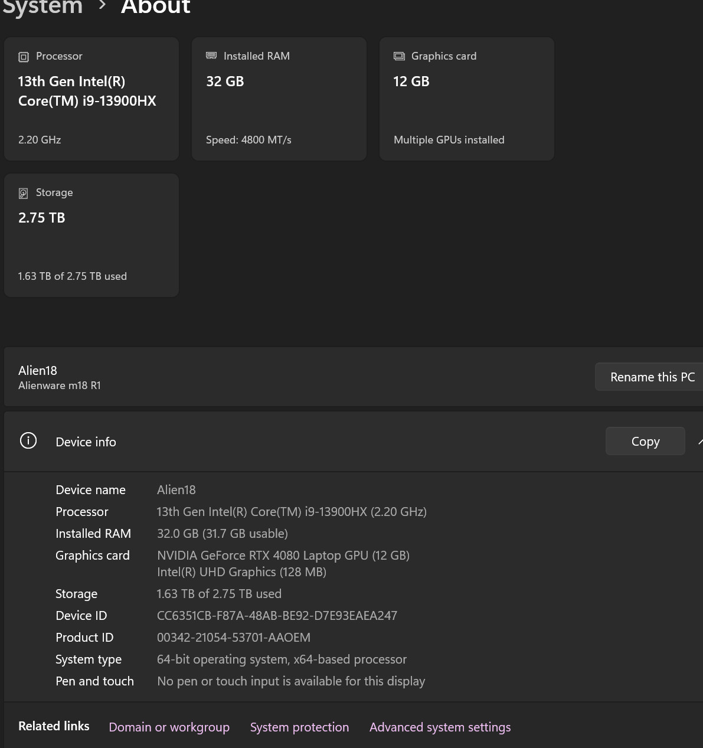Image resolution: width=703 pixels, height=748 pixels.
Task: Go back to System breadcrumb
Action: [x=41, y=7]
